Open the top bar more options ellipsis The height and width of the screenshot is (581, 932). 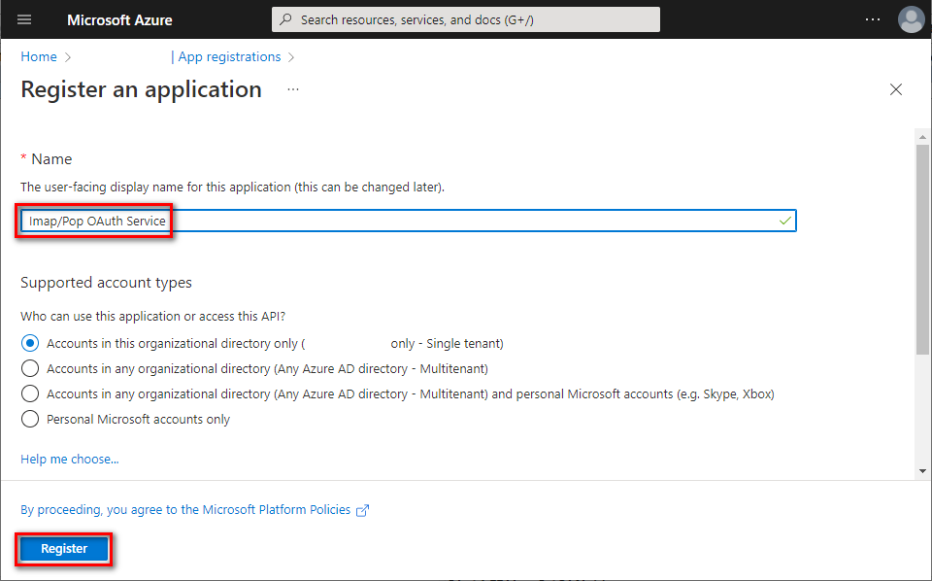coord(873,19)
